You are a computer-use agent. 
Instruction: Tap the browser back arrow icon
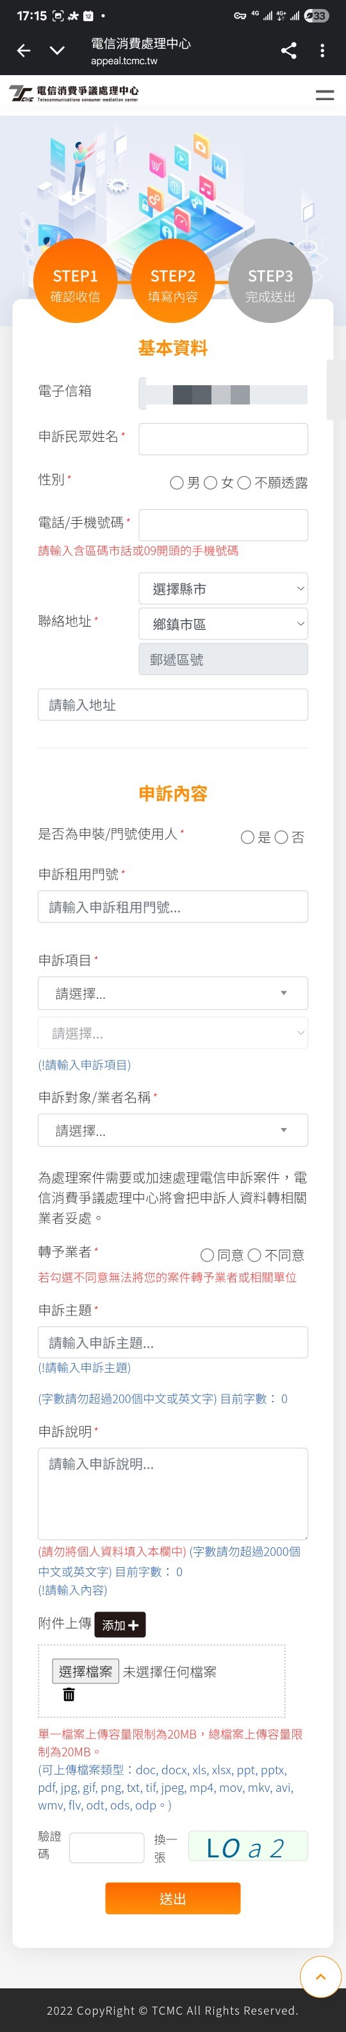[x=24, y=51]
